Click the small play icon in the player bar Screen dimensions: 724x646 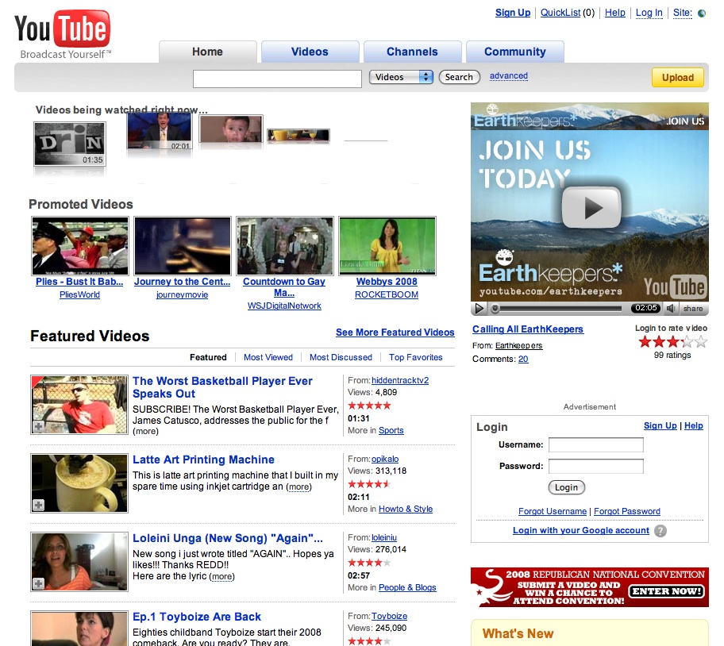(x=479, y=308)
